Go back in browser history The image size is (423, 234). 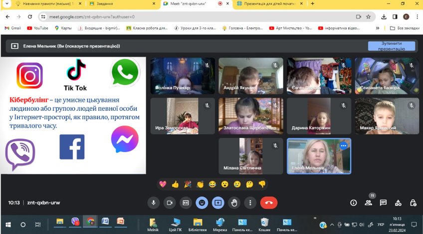pyautogui.click(x=7, y=17)
